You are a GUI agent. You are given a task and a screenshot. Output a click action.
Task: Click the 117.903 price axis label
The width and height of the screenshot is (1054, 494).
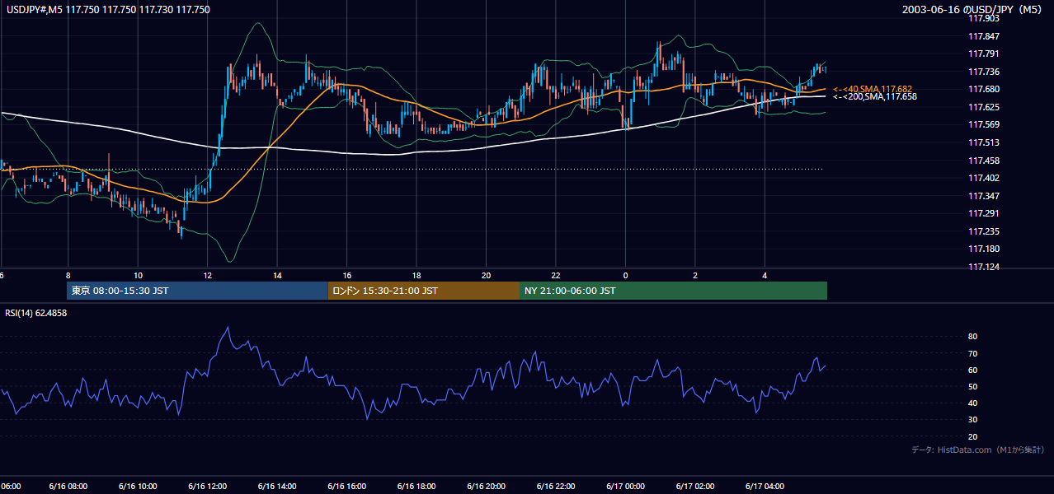983,18
